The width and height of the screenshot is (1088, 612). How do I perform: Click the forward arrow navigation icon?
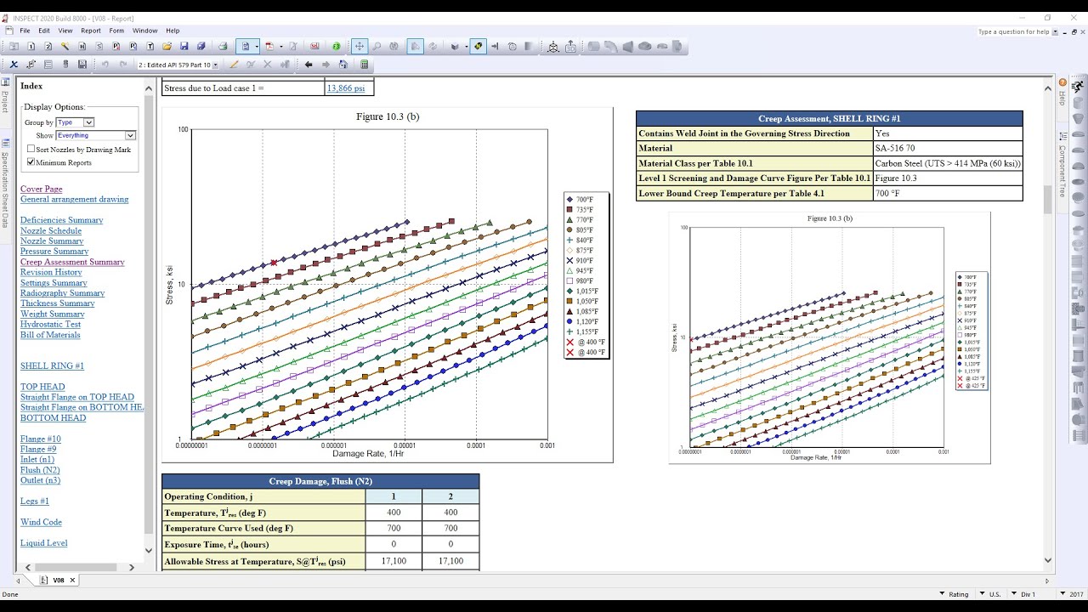pos(326,65)
